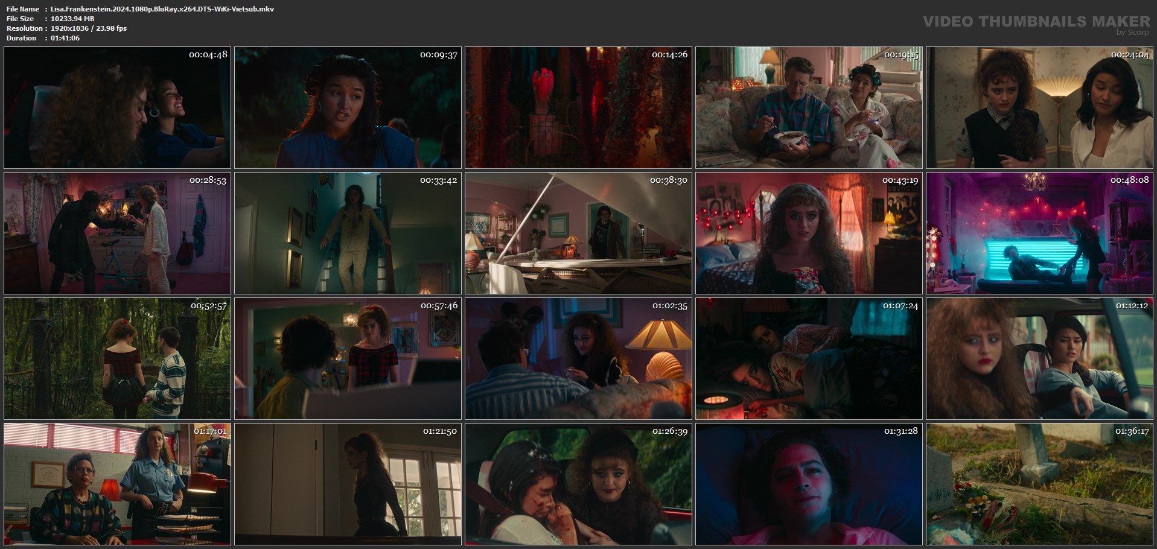Open the dark scene at 01:07:24

point(809,358)
